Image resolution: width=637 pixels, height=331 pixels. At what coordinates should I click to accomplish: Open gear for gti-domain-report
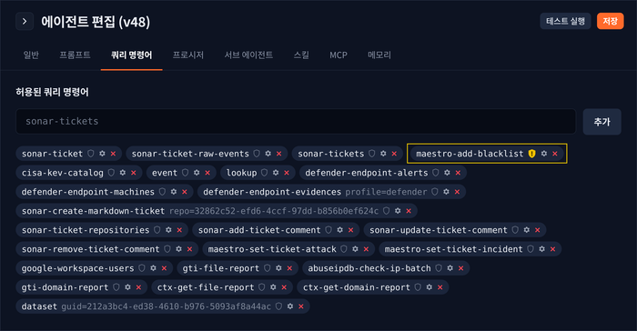pos(127,287)
